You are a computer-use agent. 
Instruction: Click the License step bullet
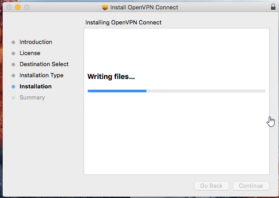[13, 53]
